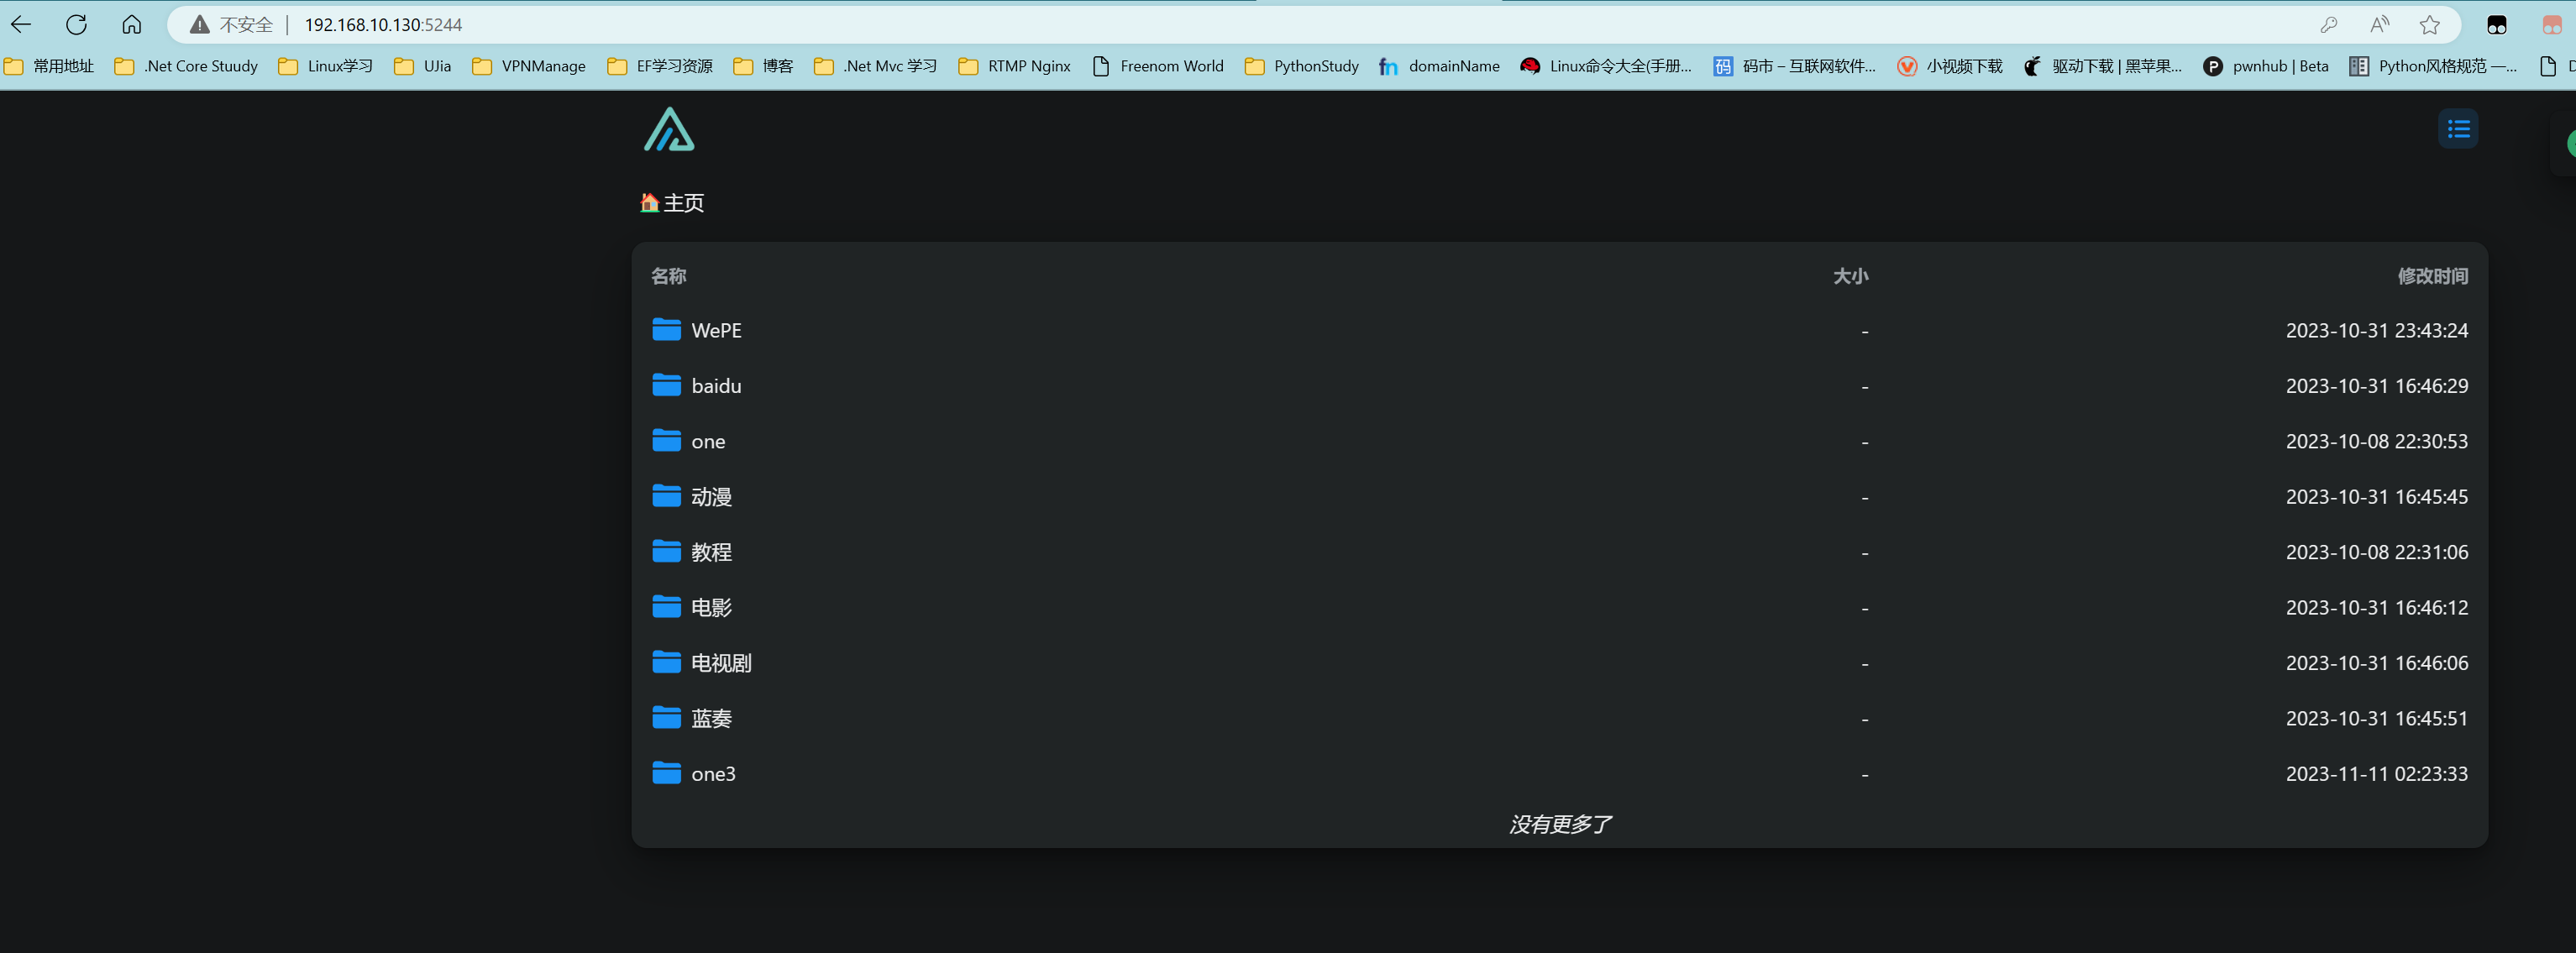Open the 驱动下载 黑苹果 bookmark

[x=2103, y=66]
